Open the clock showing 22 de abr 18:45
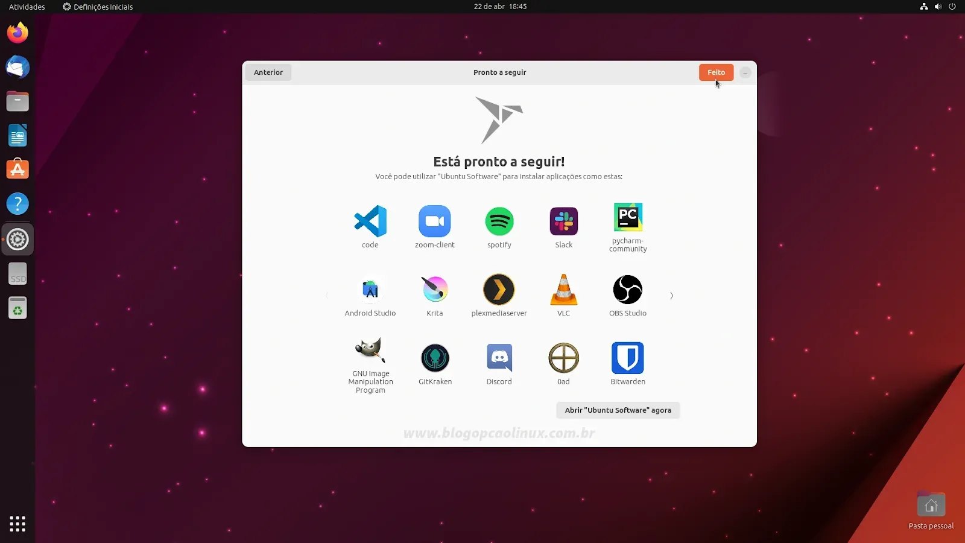Image resolution: width=965 pixels, height=543 pixels. (500, 7)
